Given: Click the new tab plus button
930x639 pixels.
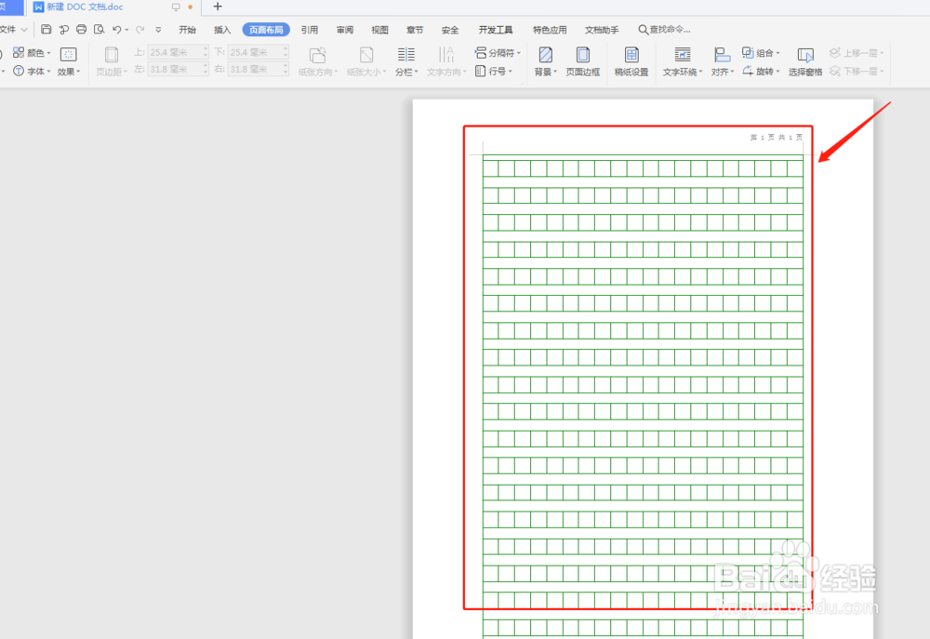Looking at the screenshot, I should pos(218,7).
